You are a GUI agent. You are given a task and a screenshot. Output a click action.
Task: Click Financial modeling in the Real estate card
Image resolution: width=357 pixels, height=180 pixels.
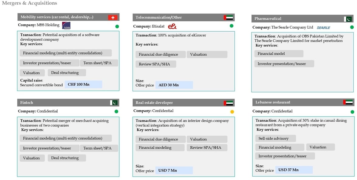pos(160,147)
